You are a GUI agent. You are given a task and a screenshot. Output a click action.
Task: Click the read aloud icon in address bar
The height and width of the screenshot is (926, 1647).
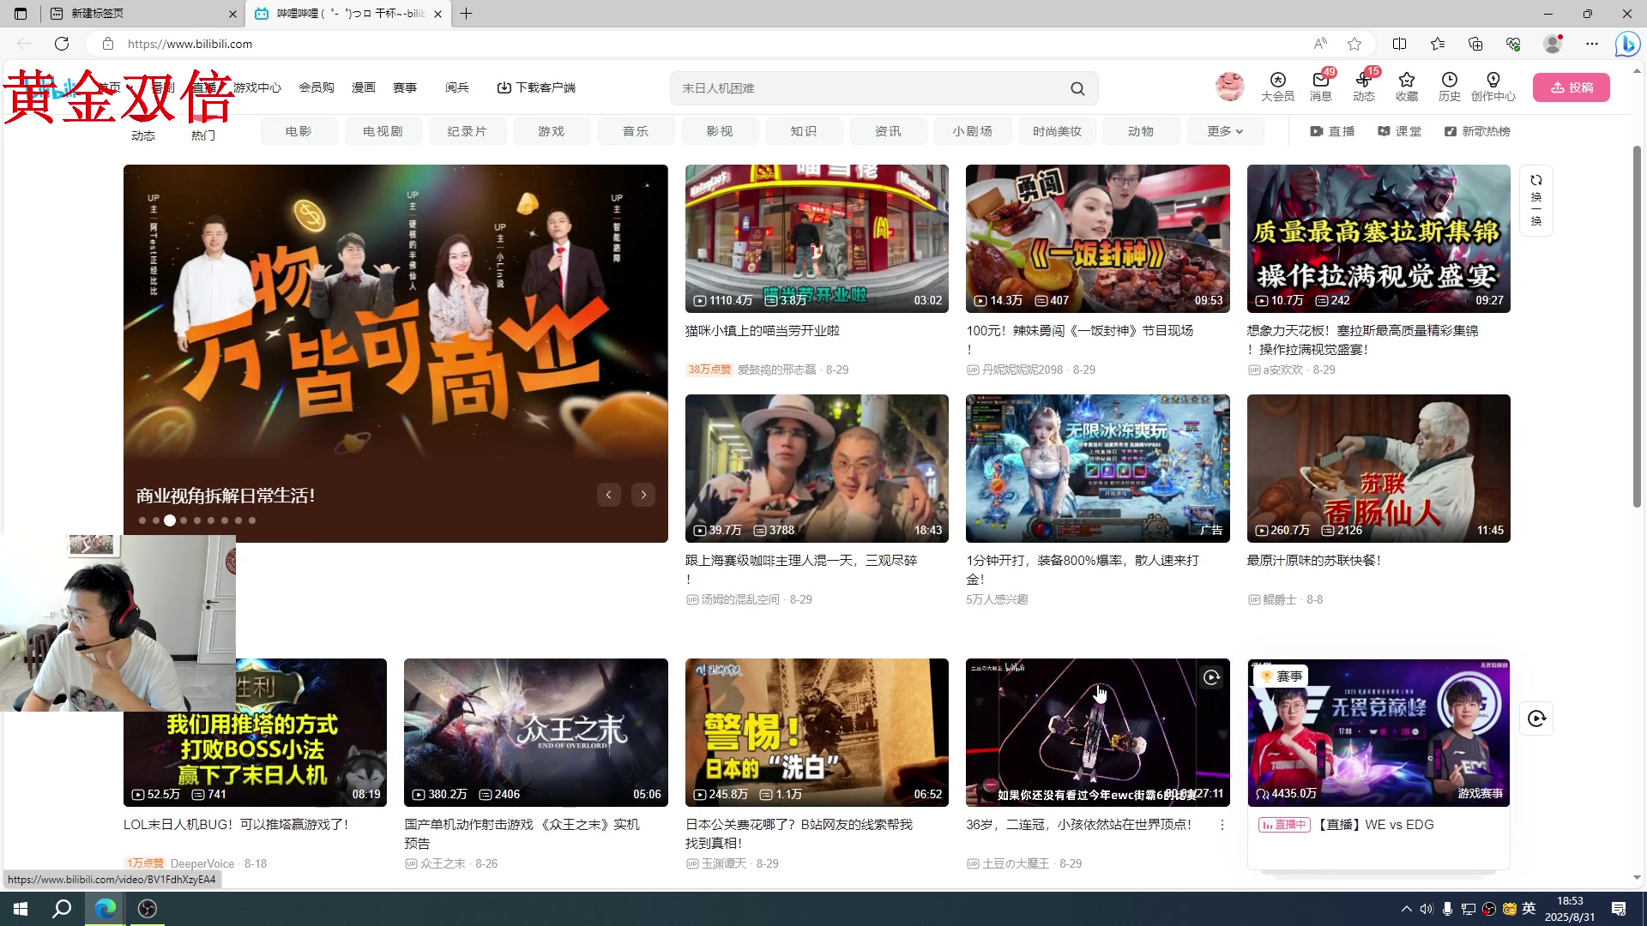point(1320,44)
